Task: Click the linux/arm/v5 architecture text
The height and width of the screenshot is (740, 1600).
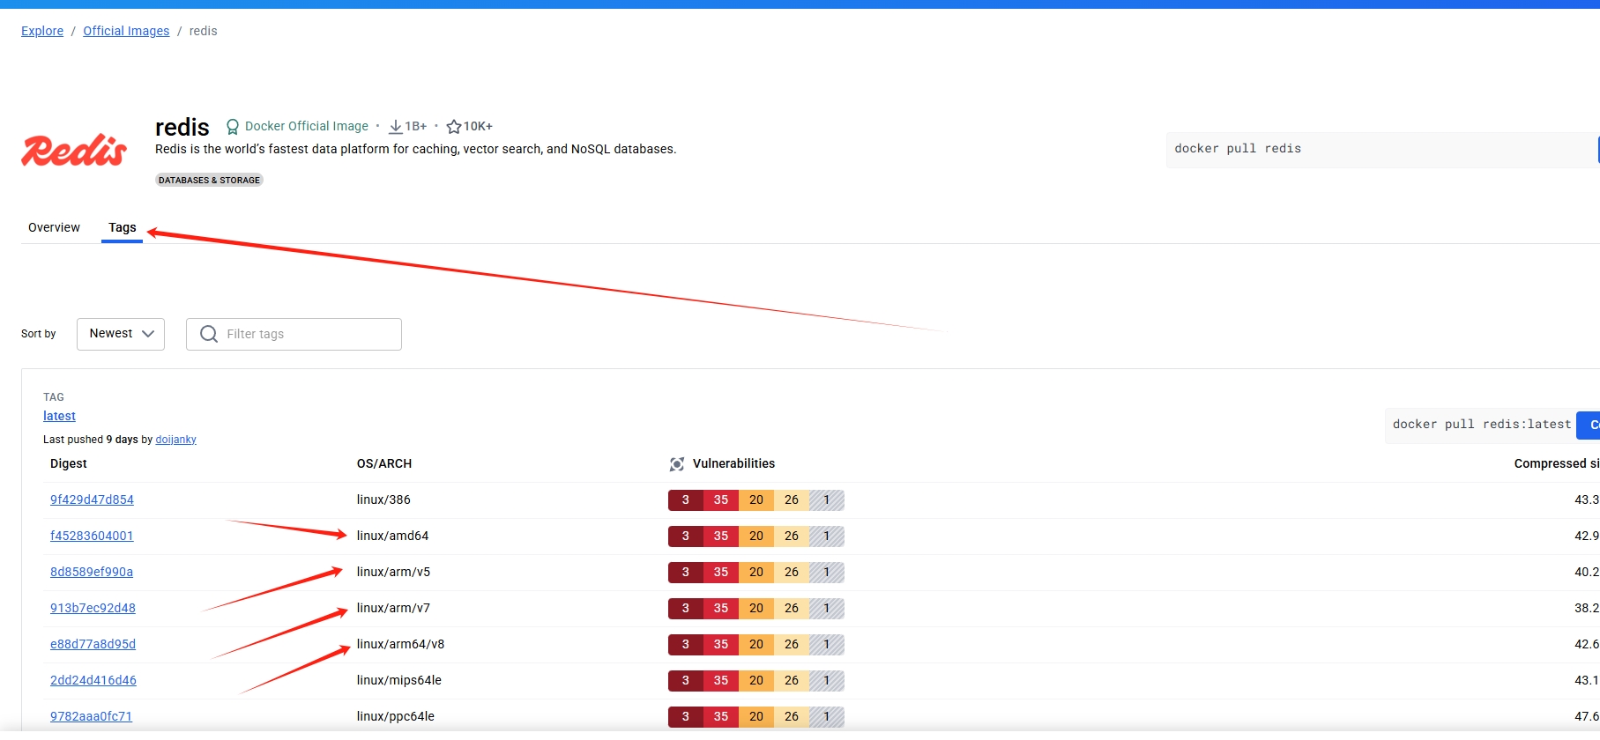Action: [393, 572]
